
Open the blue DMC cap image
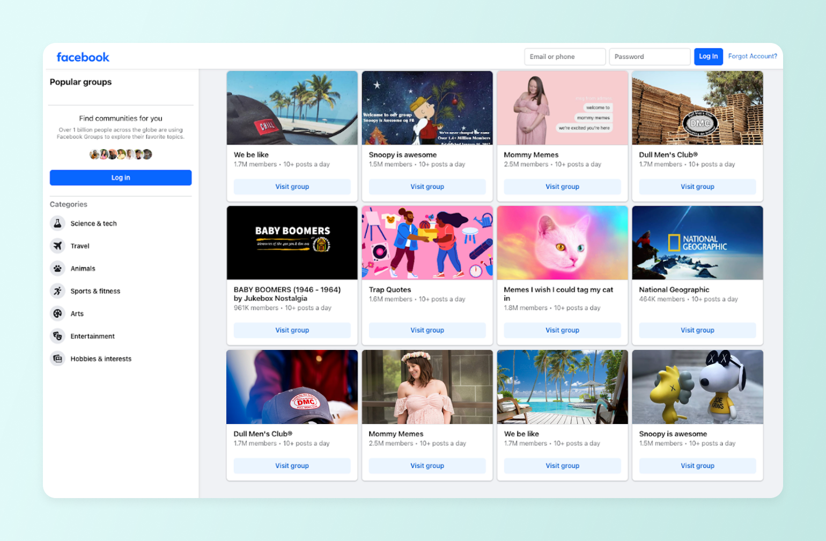click(x=292, y=387)
